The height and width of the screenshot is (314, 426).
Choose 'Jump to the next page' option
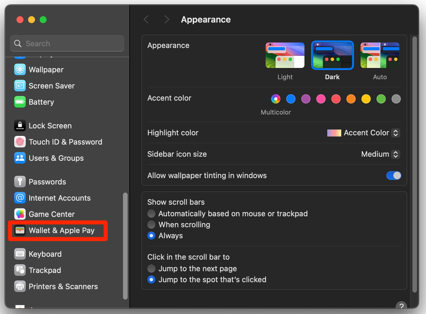coord(151,269)
